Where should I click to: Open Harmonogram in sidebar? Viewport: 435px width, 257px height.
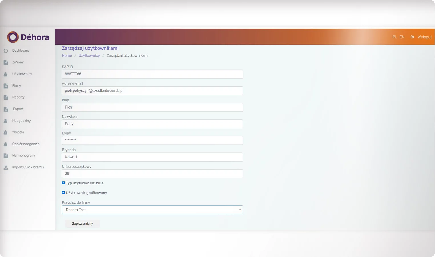tap(23, 156)
